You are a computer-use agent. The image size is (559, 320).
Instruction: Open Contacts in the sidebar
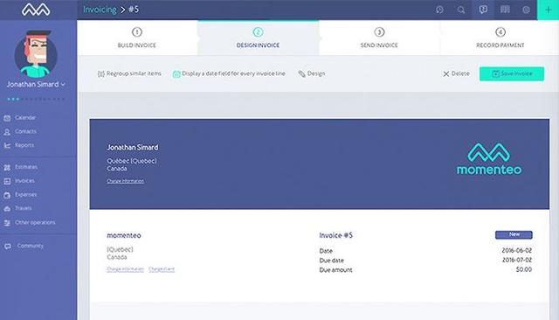point(25,131)
